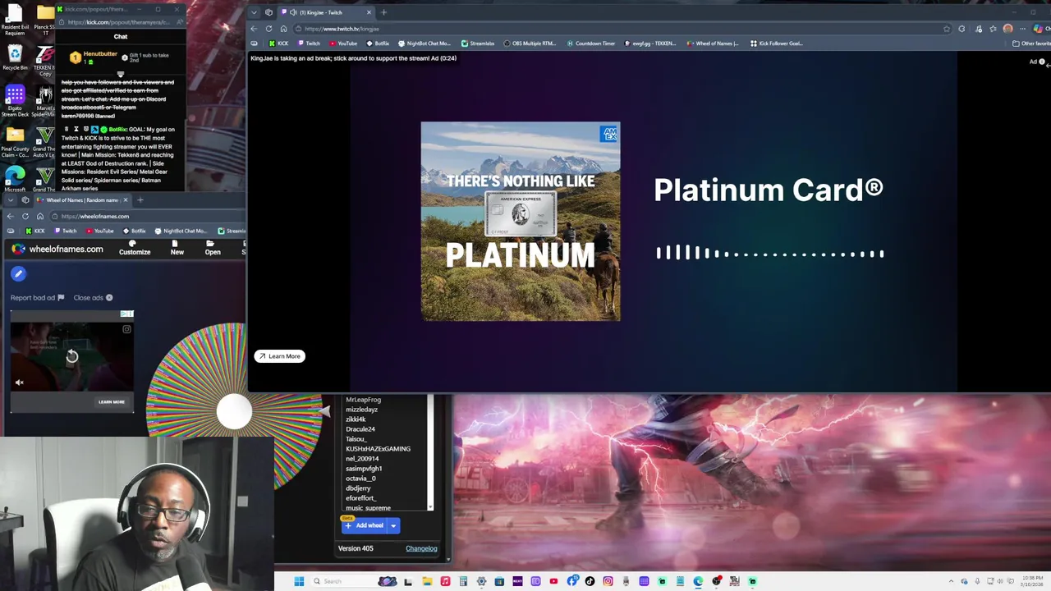Open Countdown Timer bookmark in Twitch browser

point(590,44)
